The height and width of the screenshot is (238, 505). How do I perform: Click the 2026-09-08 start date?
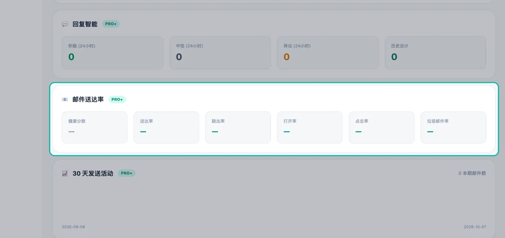pyautogui.click(x=73, y=227)
